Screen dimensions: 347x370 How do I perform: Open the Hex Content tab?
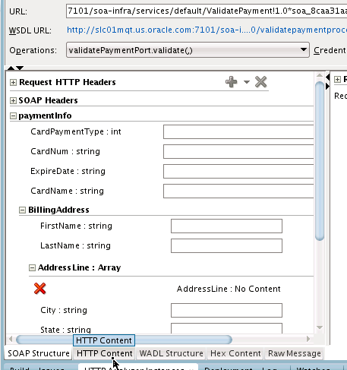pyautogui.click(x=235, y=353)
